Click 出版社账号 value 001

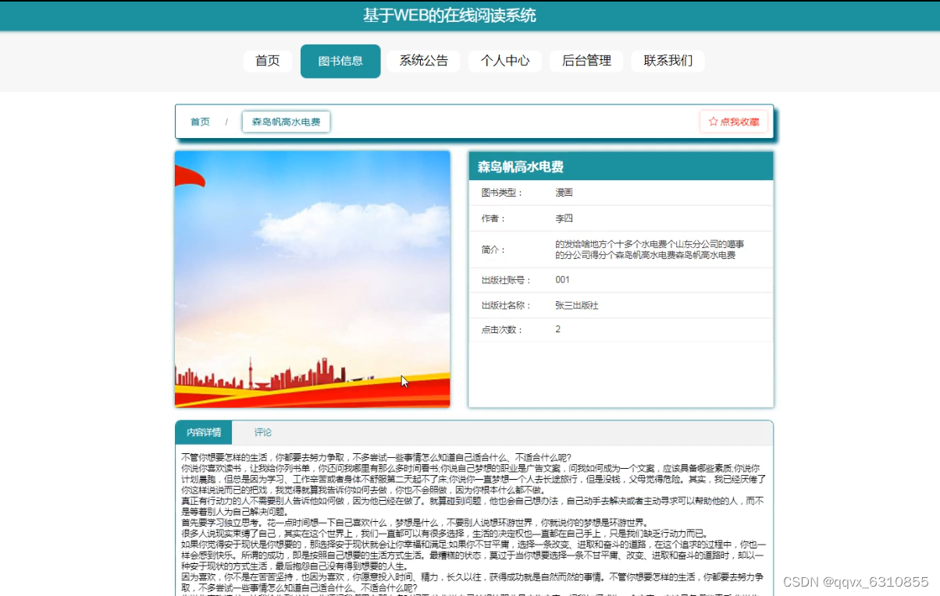pyautogui.click(x=563, y=279)
